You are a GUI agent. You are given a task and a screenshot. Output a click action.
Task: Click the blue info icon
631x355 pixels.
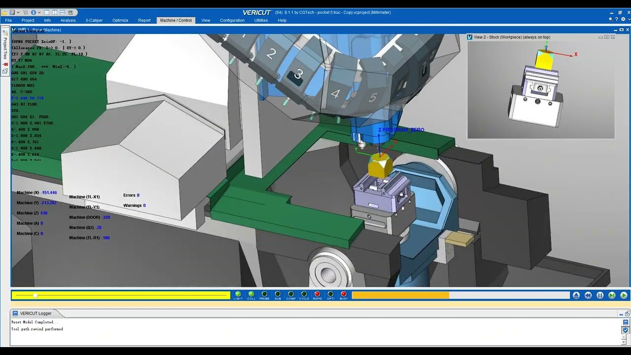click(x=34, y=12)
